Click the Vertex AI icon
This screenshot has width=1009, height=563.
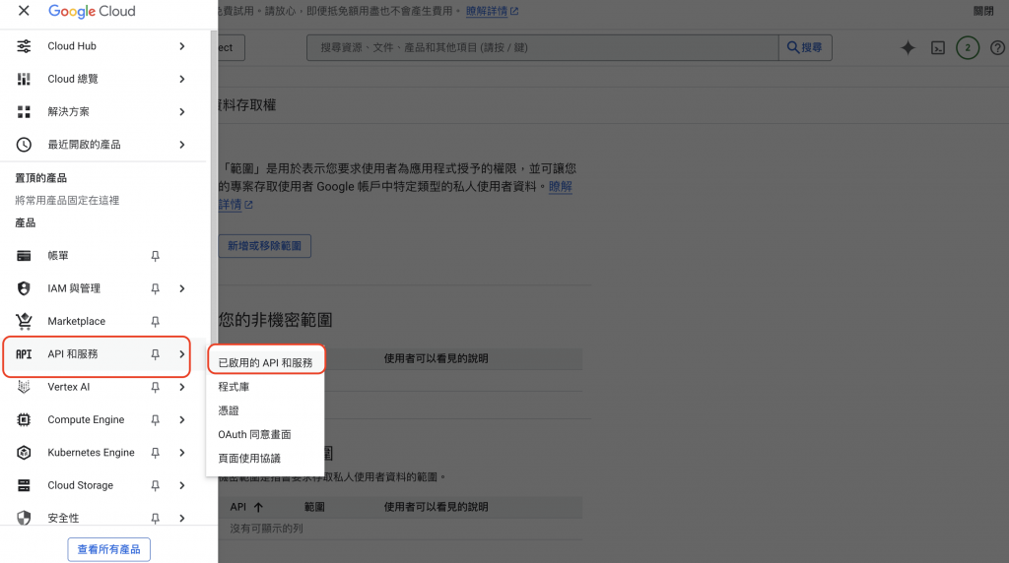click(x=24, y=387)
